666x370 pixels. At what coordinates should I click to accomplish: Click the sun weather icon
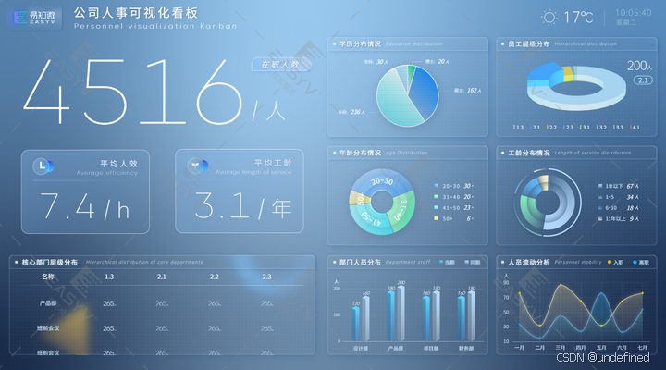tap(549, 18)
